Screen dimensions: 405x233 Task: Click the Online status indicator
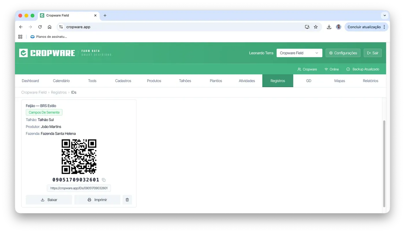[332, 69]
